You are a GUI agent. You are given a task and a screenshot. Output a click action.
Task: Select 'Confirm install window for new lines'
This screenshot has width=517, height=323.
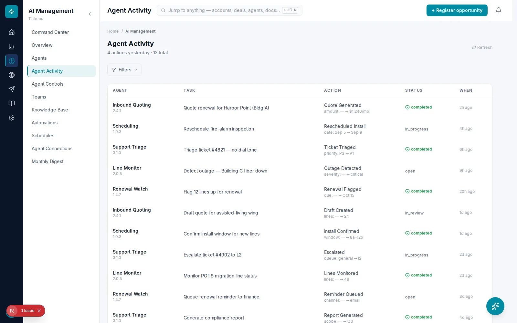pos(221,234)
